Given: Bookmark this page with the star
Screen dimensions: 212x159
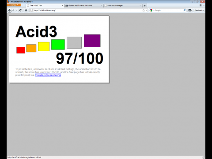Looking at the screenshot, I should click(x=144, y=10).
